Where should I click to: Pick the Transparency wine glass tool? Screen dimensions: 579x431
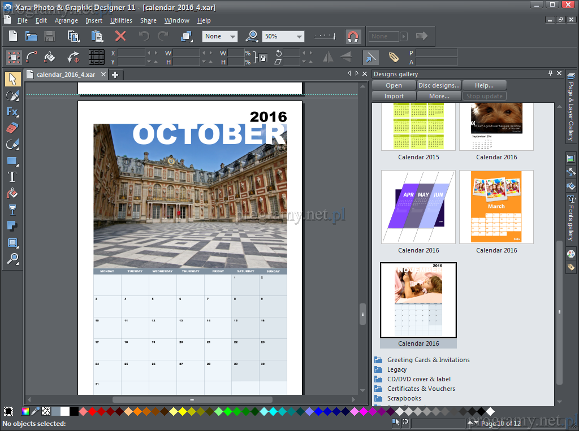pyautogui.click(x=12, y=210)
